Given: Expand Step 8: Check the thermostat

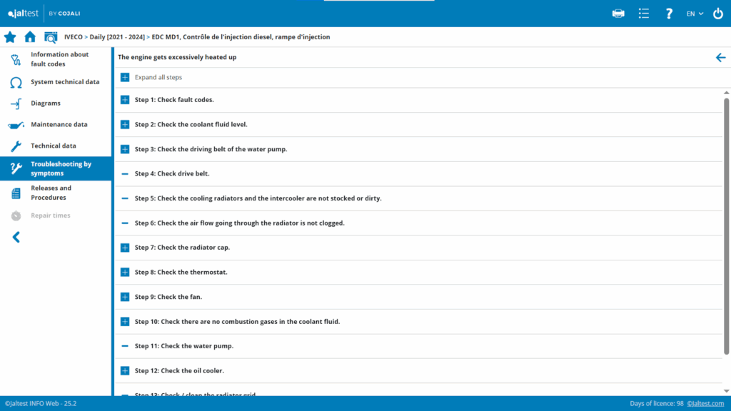Looking at the screenshot, I should [x=125, y=272].
